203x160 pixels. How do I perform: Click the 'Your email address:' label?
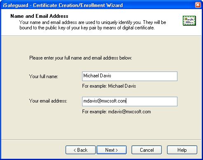[48, 101]
